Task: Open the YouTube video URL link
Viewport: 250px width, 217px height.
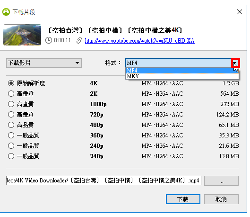Action: [139, 41]
